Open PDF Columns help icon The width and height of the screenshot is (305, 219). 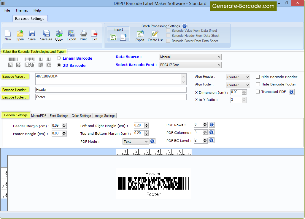click(x=212, y=132)
